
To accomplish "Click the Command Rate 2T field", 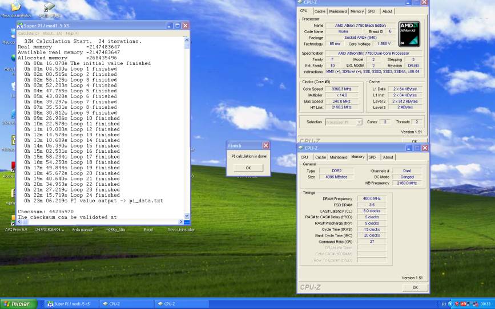I will click(x=372, y=242).
